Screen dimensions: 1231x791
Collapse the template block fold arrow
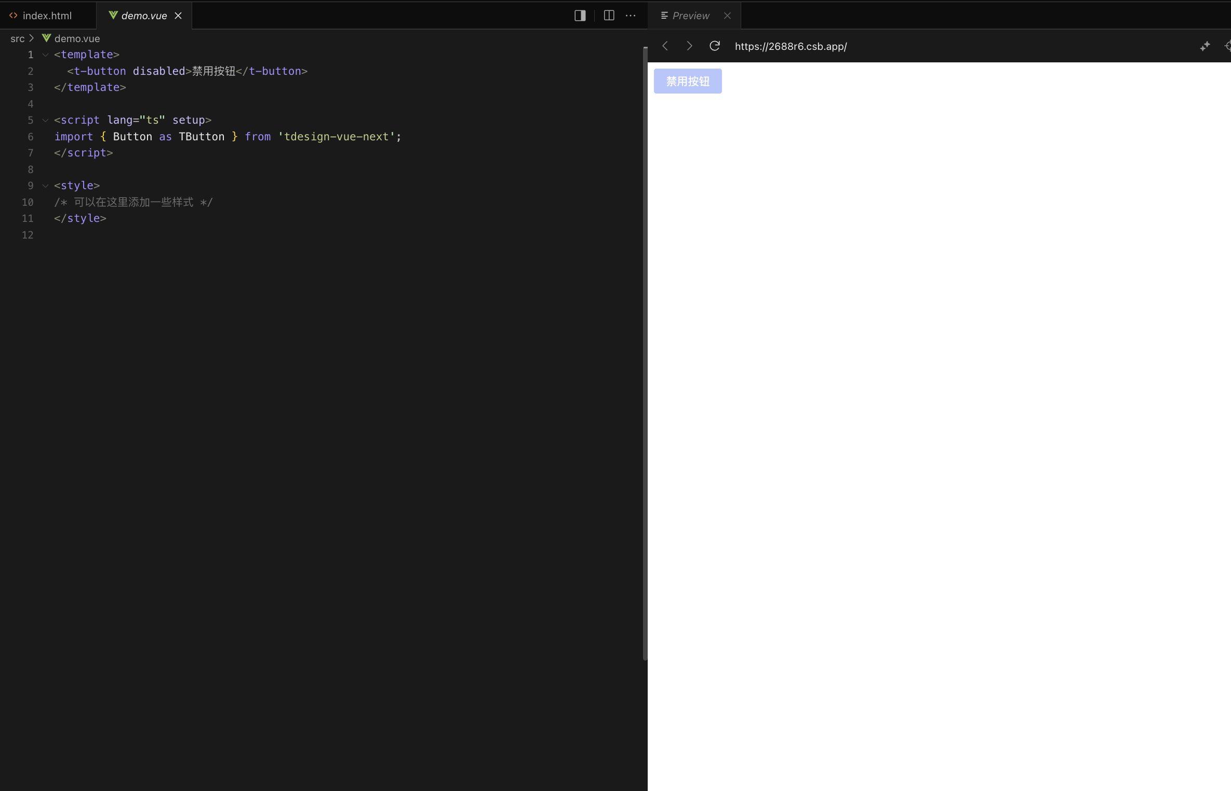pos(45,54)
